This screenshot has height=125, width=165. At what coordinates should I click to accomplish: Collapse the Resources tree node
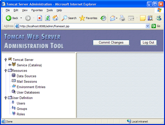pos(5,71)
